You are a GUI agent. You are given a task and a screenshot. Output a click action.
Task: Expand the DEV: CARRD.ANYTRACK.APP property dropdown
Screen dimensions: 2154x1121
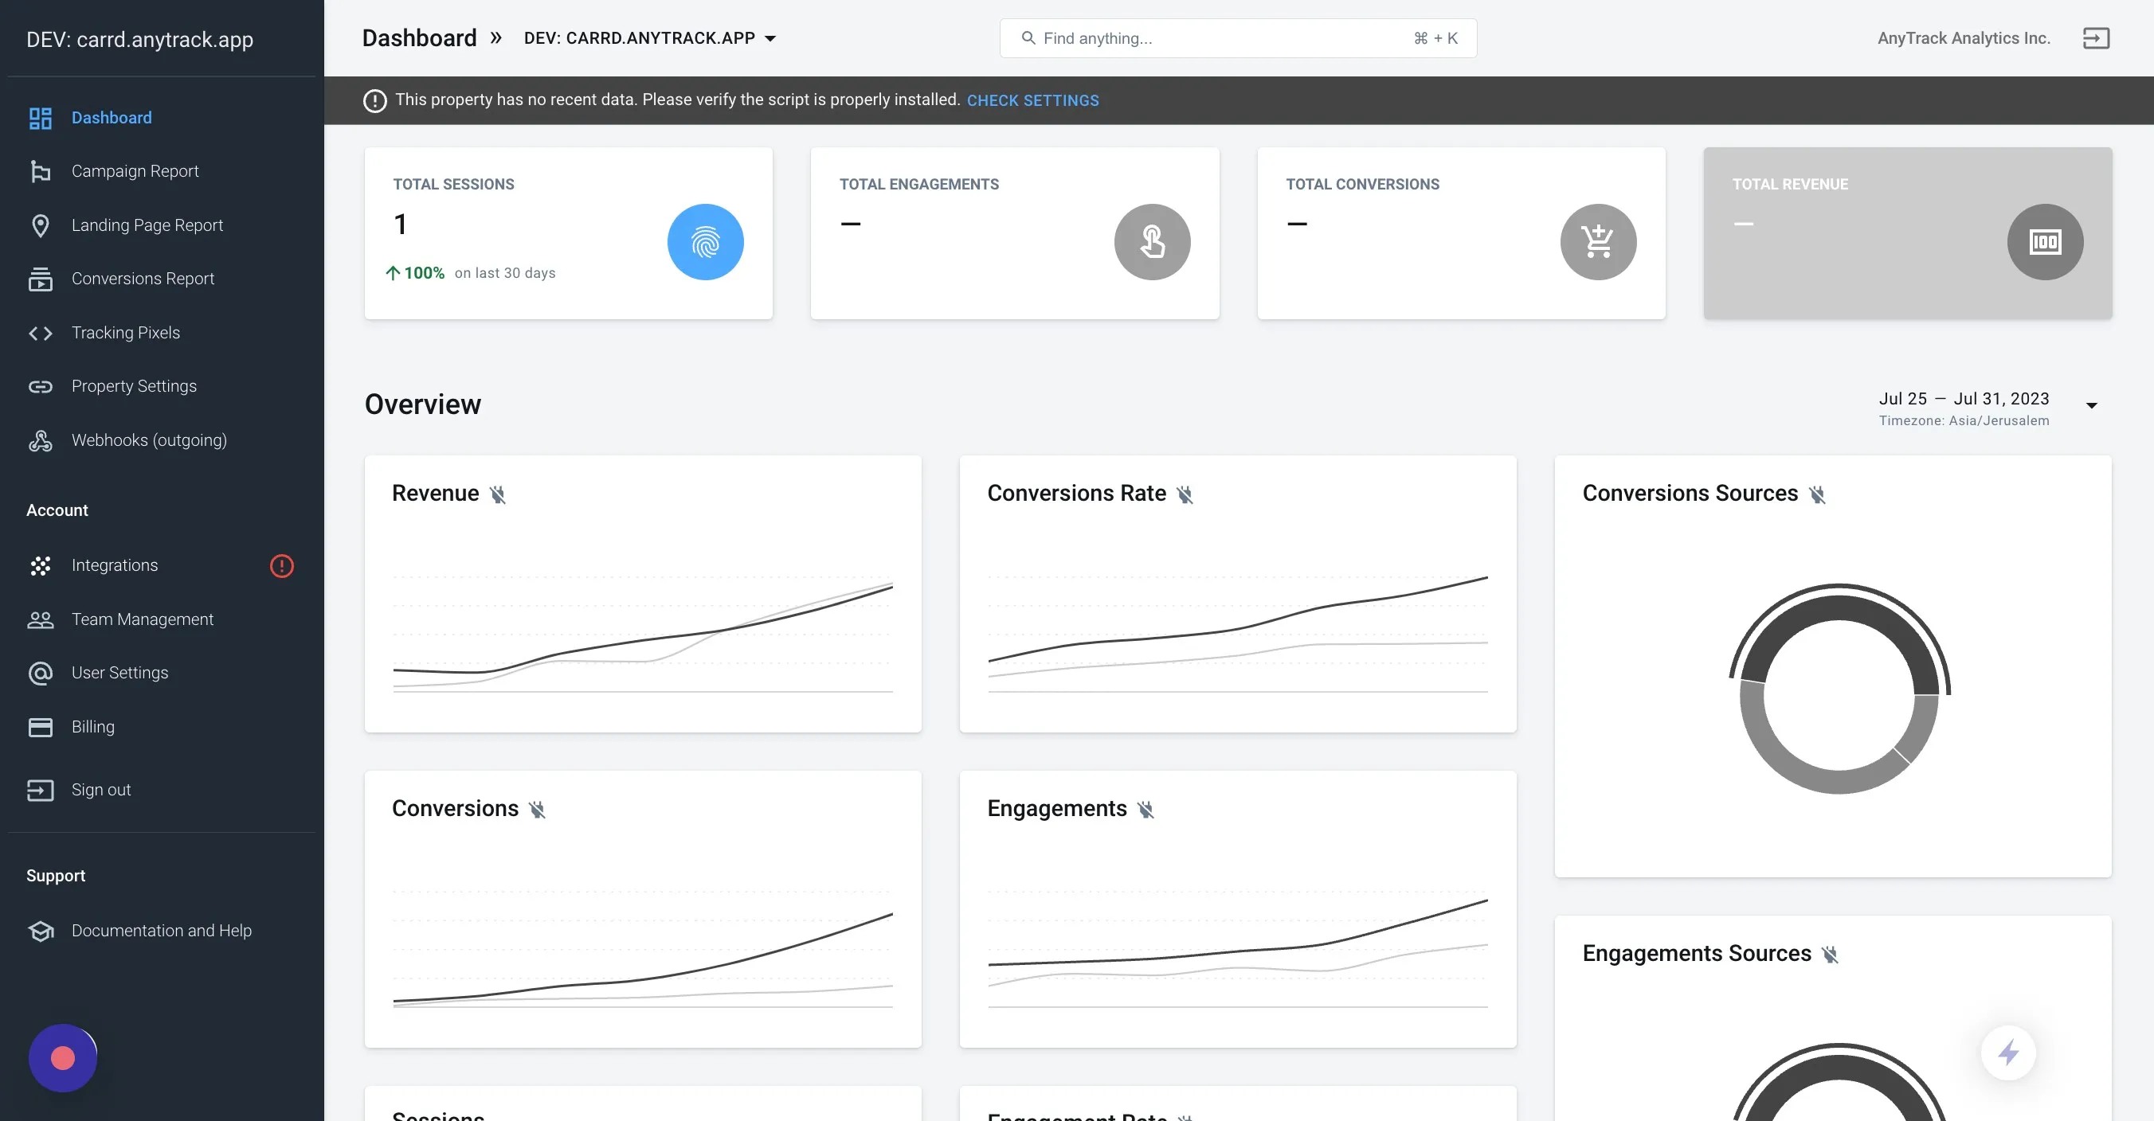[650, 38]
